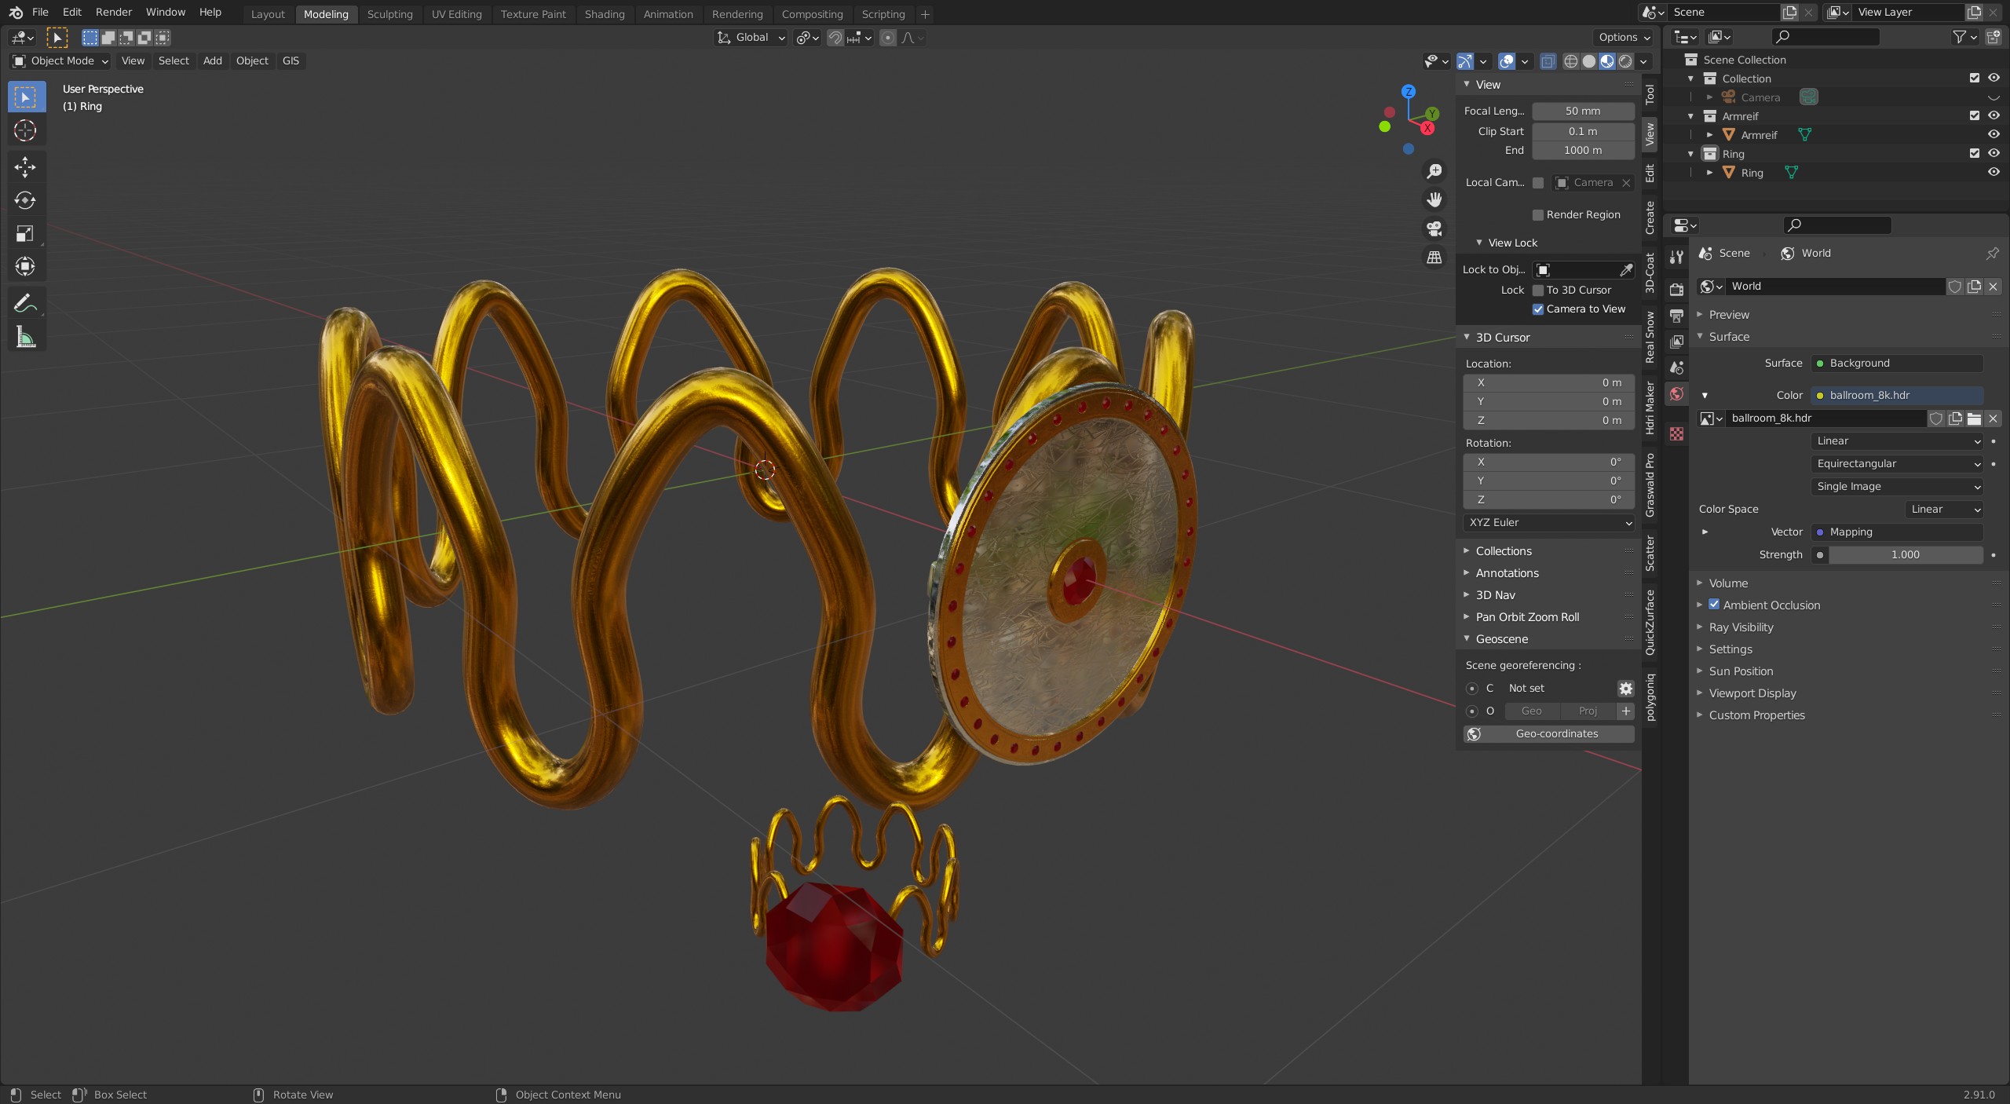
Task: Activate the Rotate tool
Action: coord(25,200)
